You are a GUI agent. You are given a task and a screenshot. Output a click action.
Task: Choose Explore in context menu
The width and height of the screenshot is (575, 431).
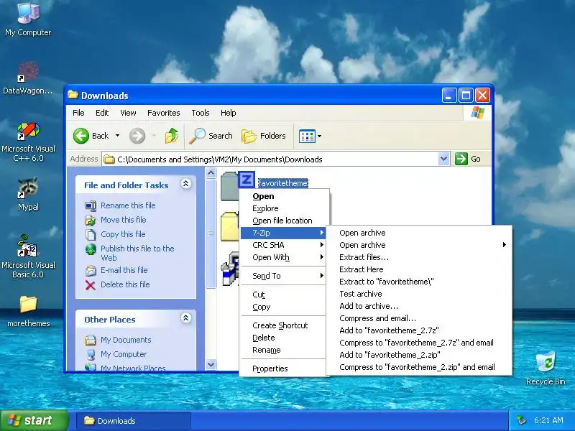tap(282, 208)
